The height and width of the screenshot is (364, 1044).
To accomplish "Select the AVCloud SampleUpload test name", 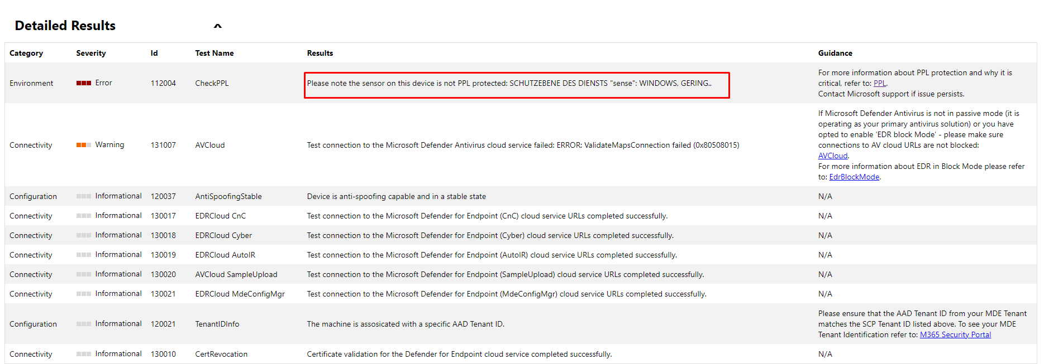I will pyautogui.click(x=236, y=274).
